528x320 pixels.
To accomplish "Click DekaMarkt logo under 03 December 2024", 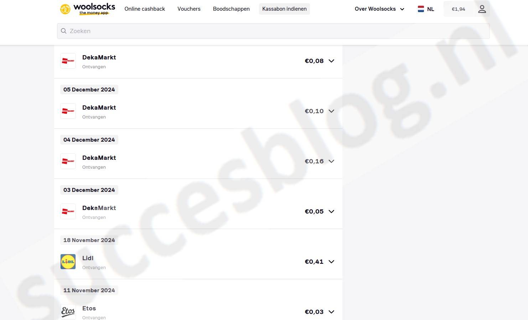I will [x=68, y=211].
